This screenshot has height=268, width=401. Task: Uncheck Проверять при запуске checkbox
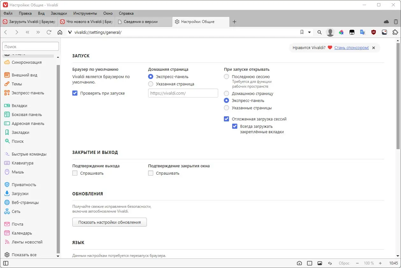click(x=75, y=93)
